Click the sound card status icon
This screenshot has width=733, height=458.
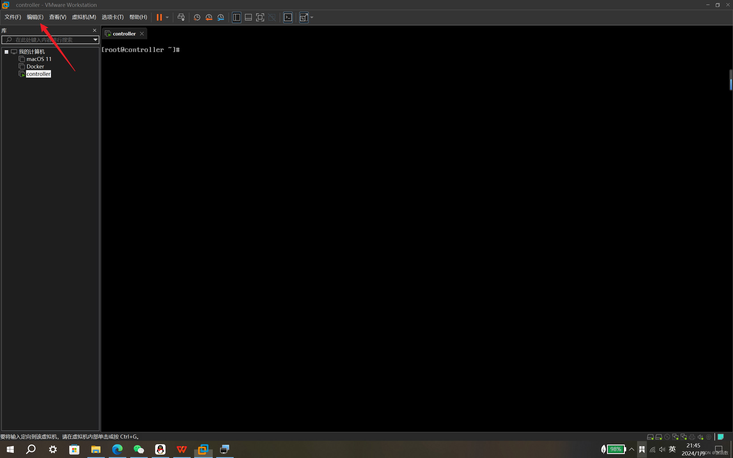(700, 437)
